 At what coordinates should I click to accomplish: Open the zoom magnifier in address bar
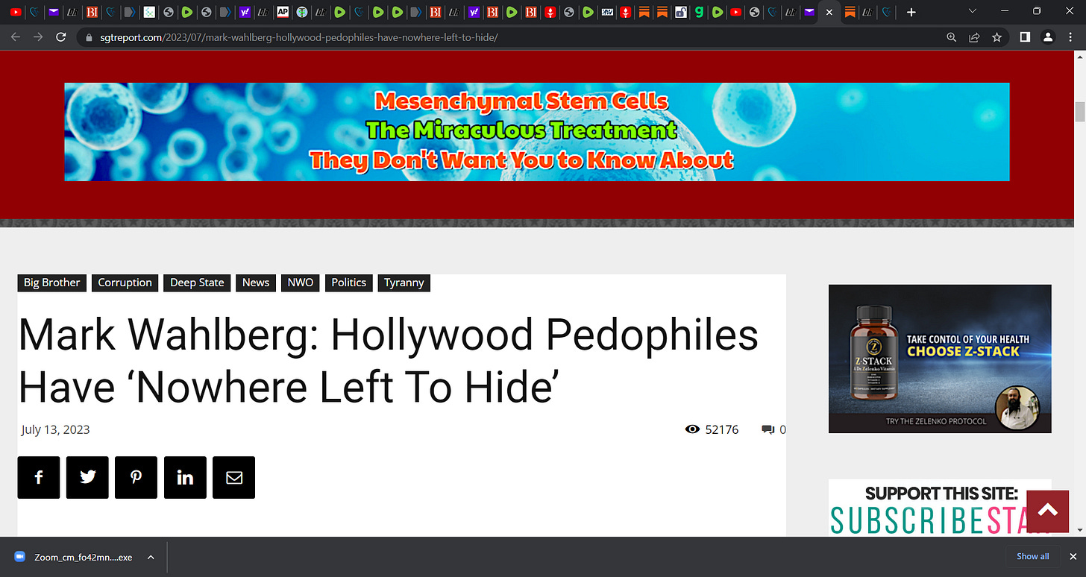coord(951,37)
